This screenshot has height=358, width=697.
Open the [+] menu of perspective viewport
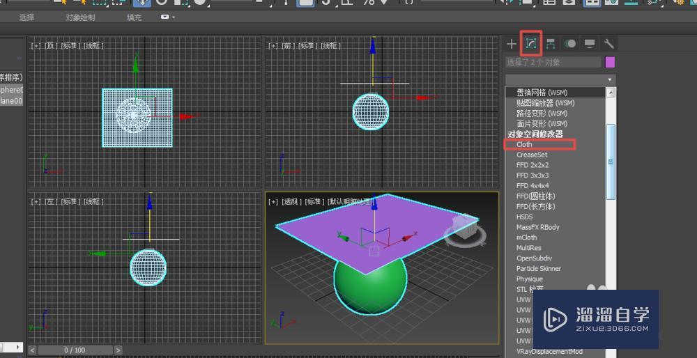click(x=273, y=202)
